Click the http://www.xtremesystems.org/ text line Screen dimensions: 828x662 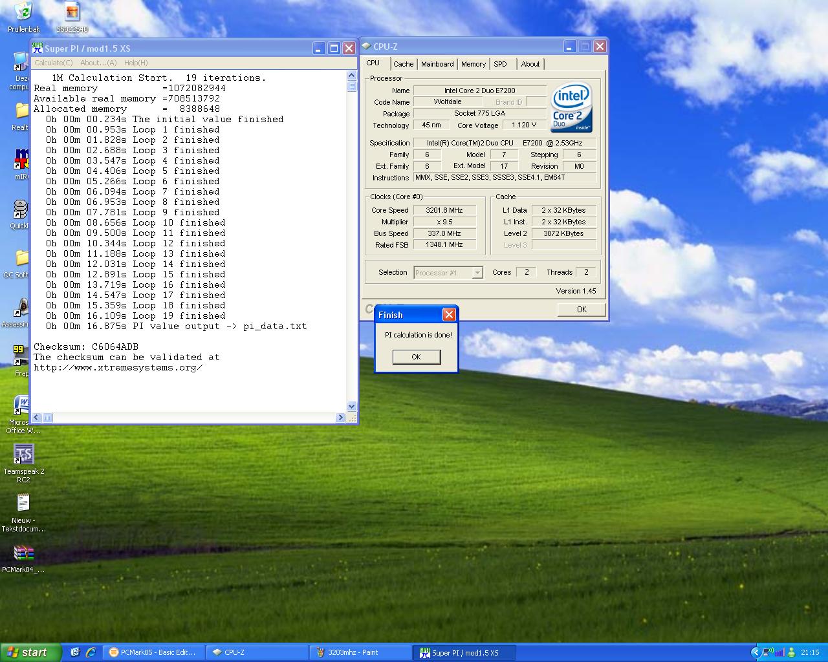118,367
